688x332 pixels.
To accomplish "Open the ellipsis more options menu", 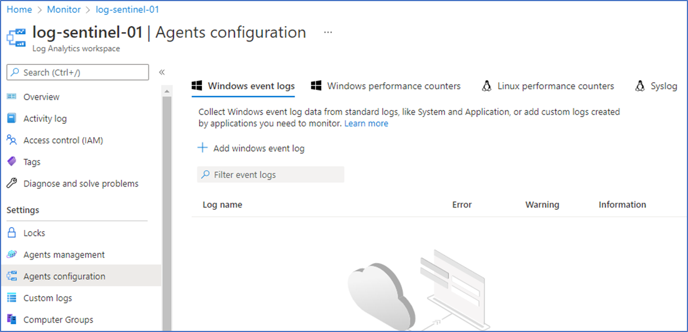I will (x=328, y=32).
